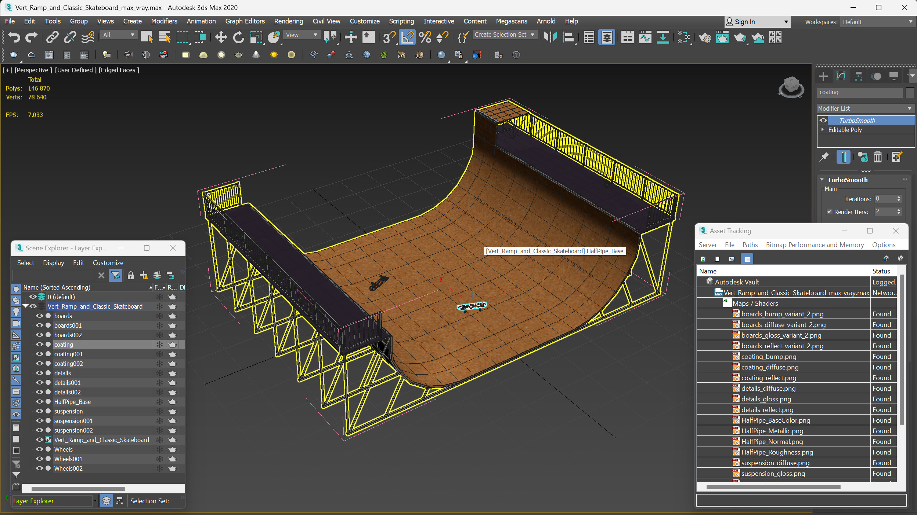Click Pin Stack icon under modifier stack

pyautogui.click(x=824, y=157)
